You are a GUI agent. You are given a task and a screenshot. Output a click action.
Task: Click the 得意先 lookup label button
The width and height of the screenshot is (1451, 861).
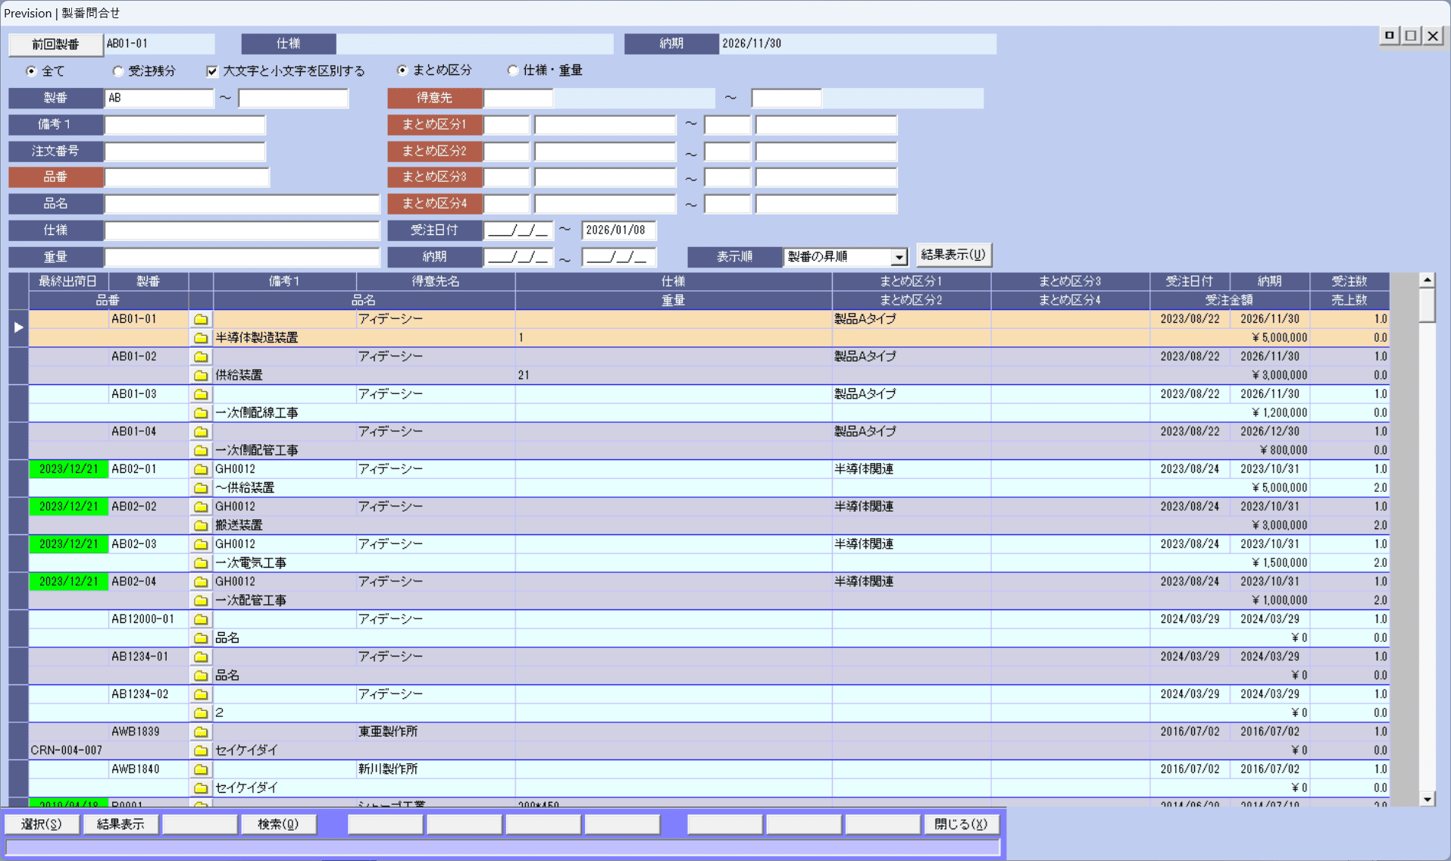coord(434,98)
